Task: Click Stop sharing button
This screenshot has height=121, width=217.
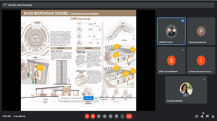Action: [88, 98]
